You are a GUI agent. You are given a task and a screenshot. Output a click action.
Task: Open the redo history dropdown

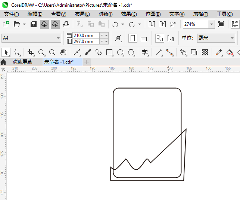(x=140, y=24)
